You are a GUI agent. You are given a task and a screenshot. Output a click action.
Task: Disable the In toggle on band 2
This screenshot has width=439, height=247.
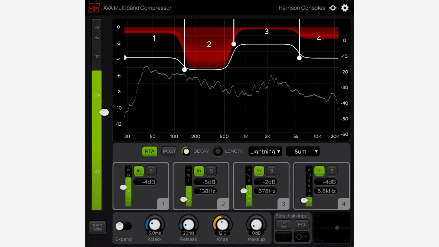click(199, 171)
